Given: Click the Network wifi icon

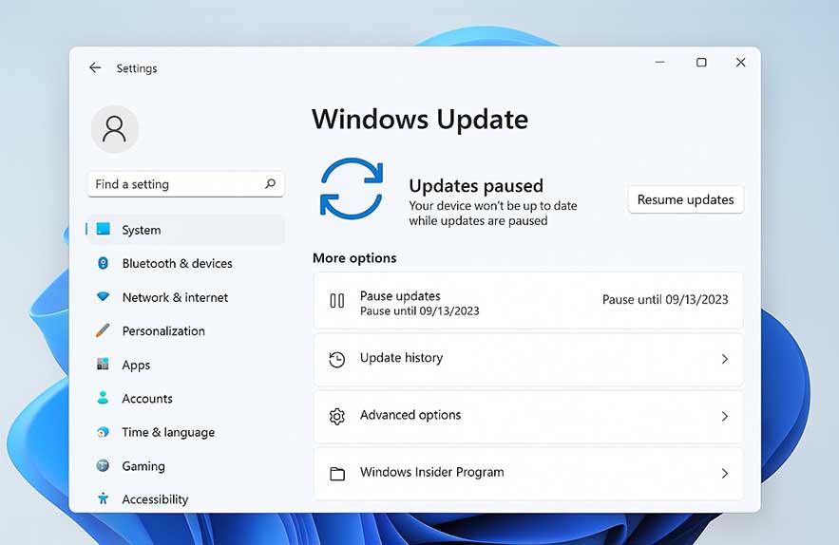Looking at the screenshot, I should coord(103,297).
